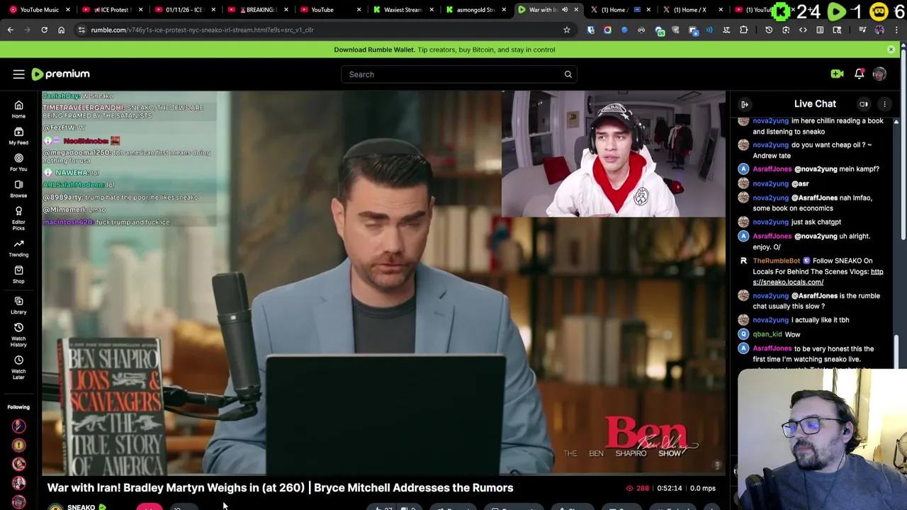
Task: Click the video title War with Iran
Action: click(x=280, y=487)
